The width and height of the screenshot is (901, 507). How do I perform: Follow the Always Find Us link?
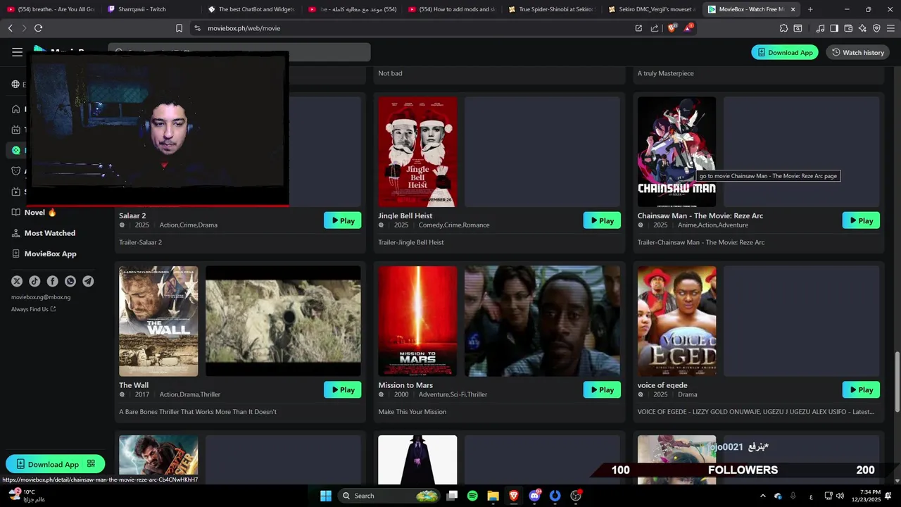point(33,309)
